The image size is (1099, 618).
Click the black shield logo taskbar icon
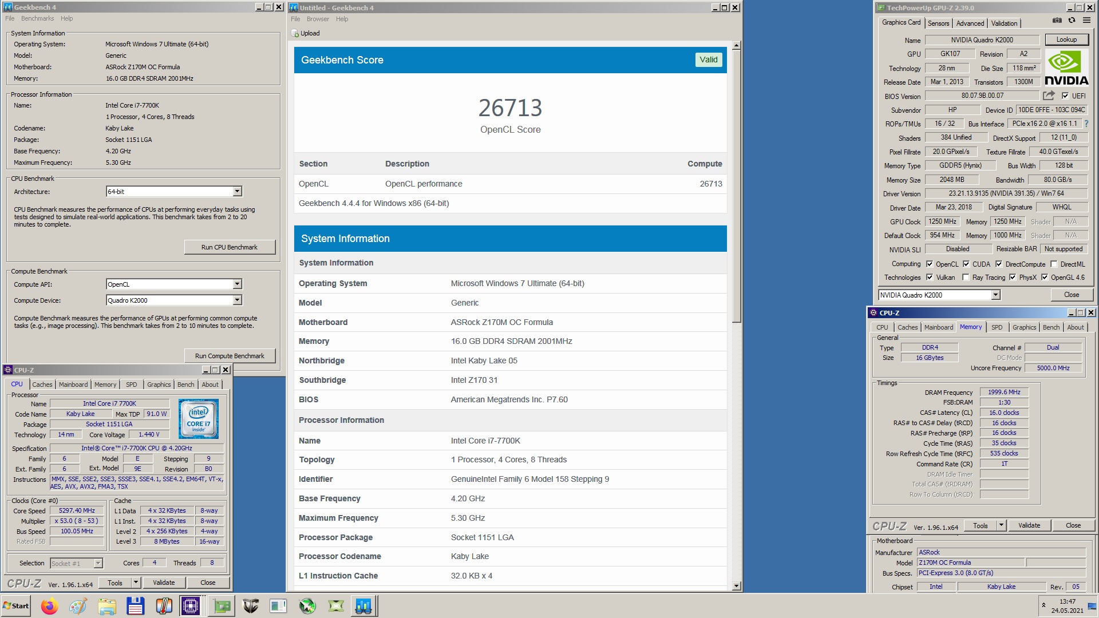pyautogui.click(x=250, y=606)
